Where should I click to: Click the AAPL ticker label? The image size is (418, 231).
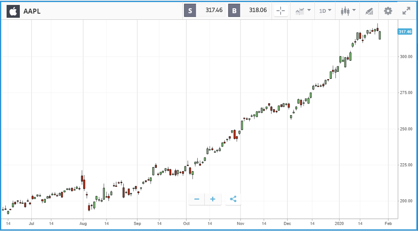[x=32, y=11]
